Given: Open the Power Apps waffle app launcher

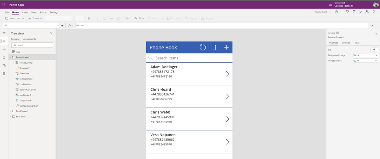Looking at the screenshot, I should (4, 4).
